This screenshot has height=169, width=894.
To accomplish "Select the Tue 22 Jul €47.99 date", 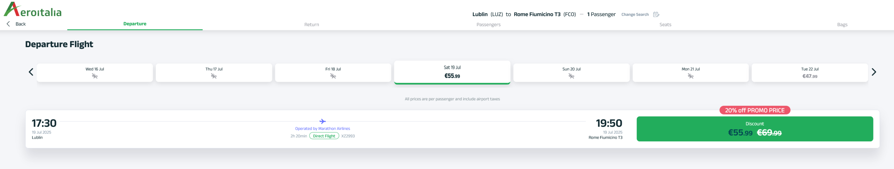I will pyautogui.click(x=809, y=73).
